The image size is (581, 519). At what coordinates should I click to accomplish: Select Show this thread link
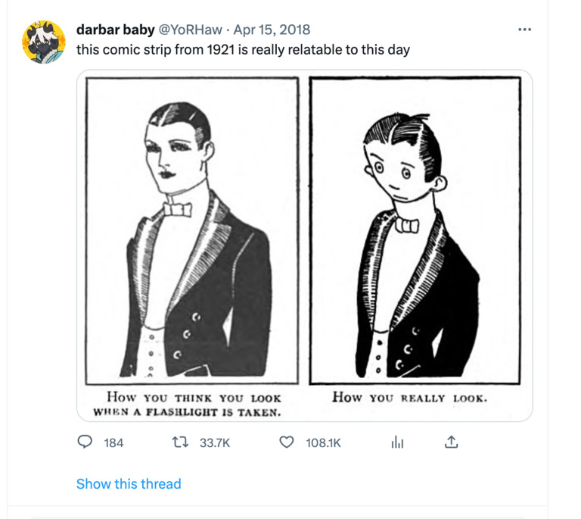pos(129,483)
